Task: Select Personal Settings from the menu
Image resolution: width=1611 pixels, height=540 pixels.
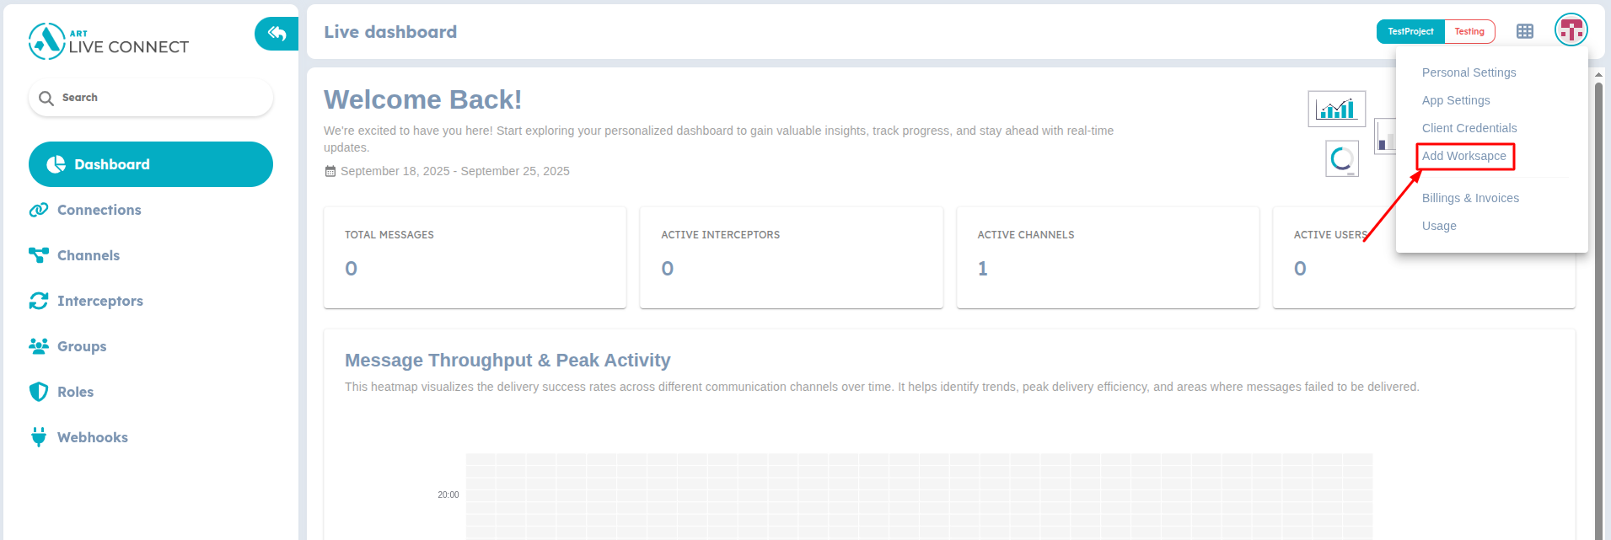Action: pyautogui.click(x=1469, y=72)
